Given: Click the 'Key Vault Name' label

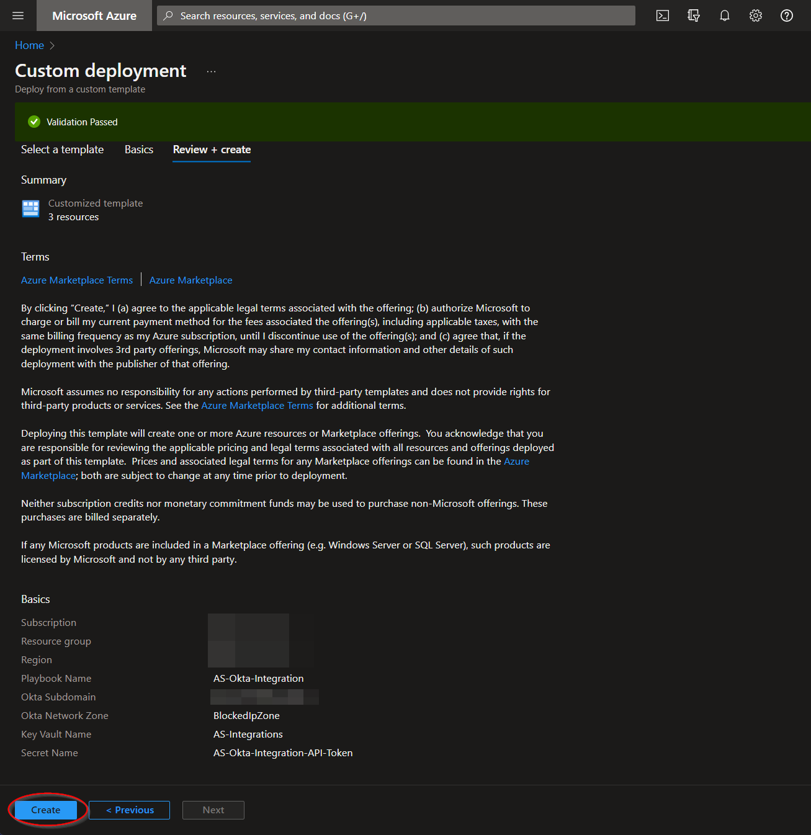Looking at the screenshot, I should (56, 735).
